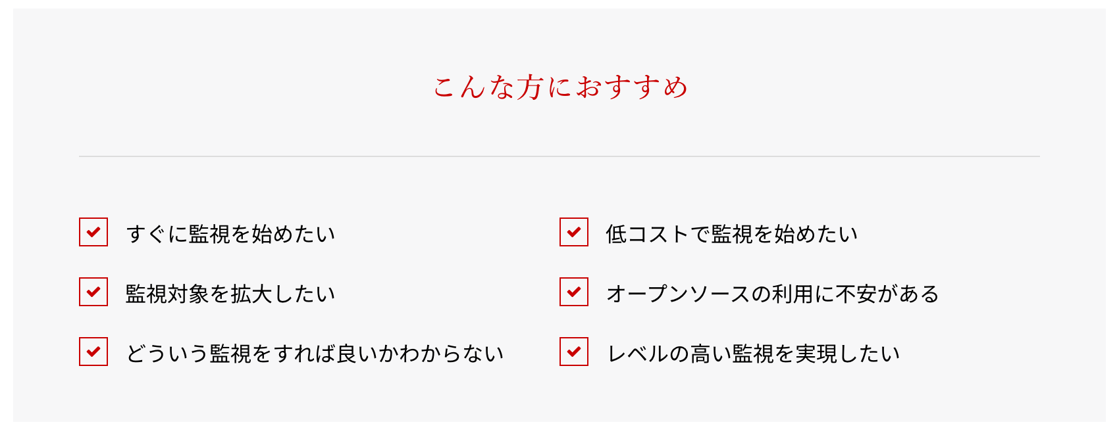Click the word オープンソース in the right column
1119x435 pixels.
point(678,294)
